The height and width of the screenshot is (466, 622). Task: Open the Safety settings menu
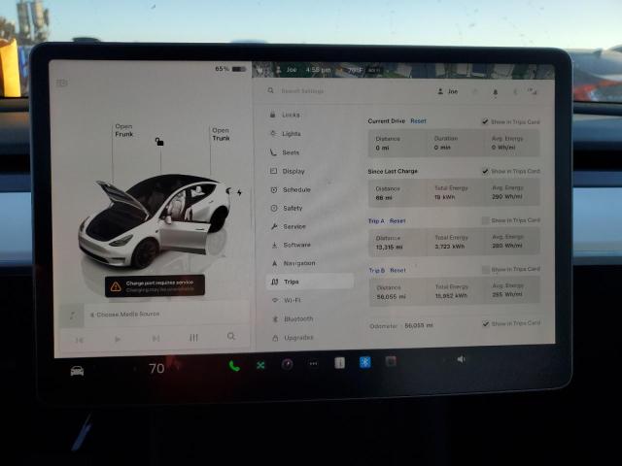tap(288, 208)
